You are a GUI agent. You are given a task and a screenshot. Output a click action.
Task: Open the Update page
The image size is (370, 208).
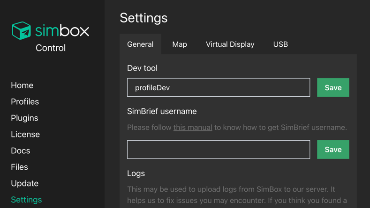[x=24, y=183]
